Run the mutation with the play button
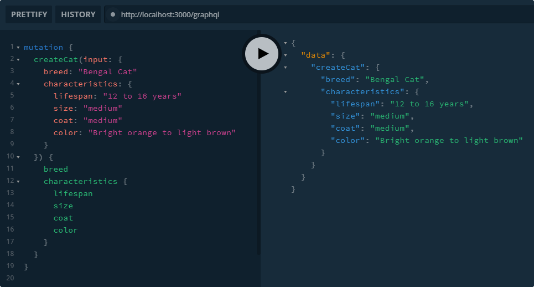This screenshot has height=287, width=534. (262, 53)
